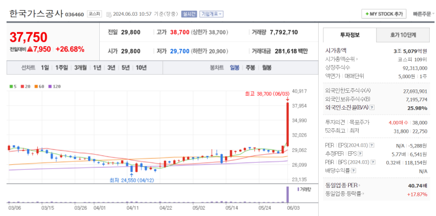This screenshot has height=216, width=436.
Task: Click the 동일업종 등락률 link
Action: 343,194
